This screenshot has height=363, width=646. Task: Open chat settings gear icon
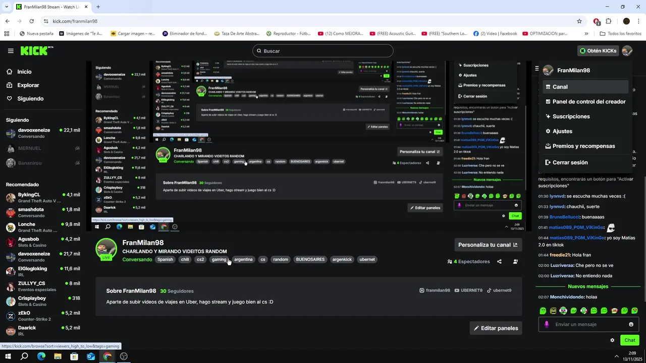[x=612, y=340]
